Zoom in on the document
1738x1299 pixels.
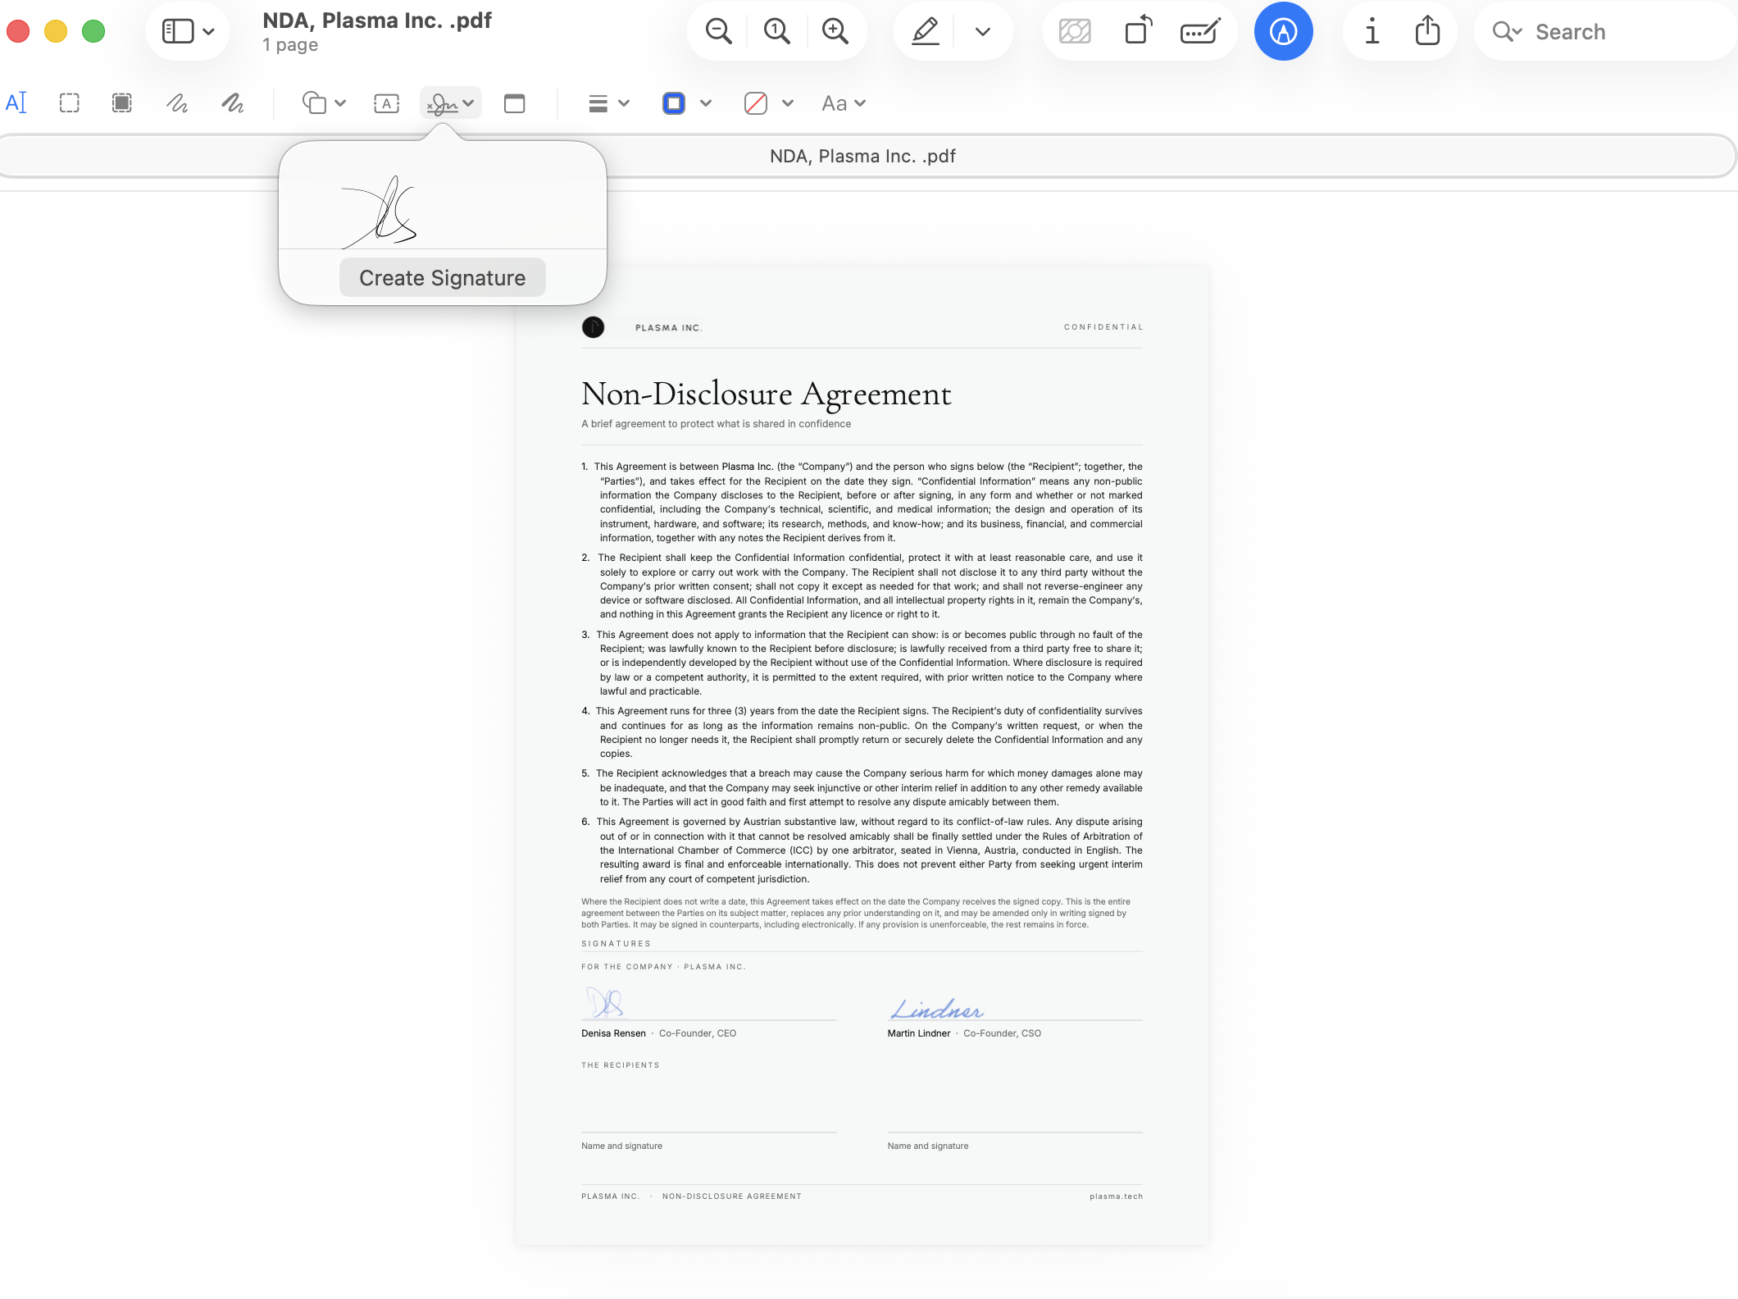point(835,32)
